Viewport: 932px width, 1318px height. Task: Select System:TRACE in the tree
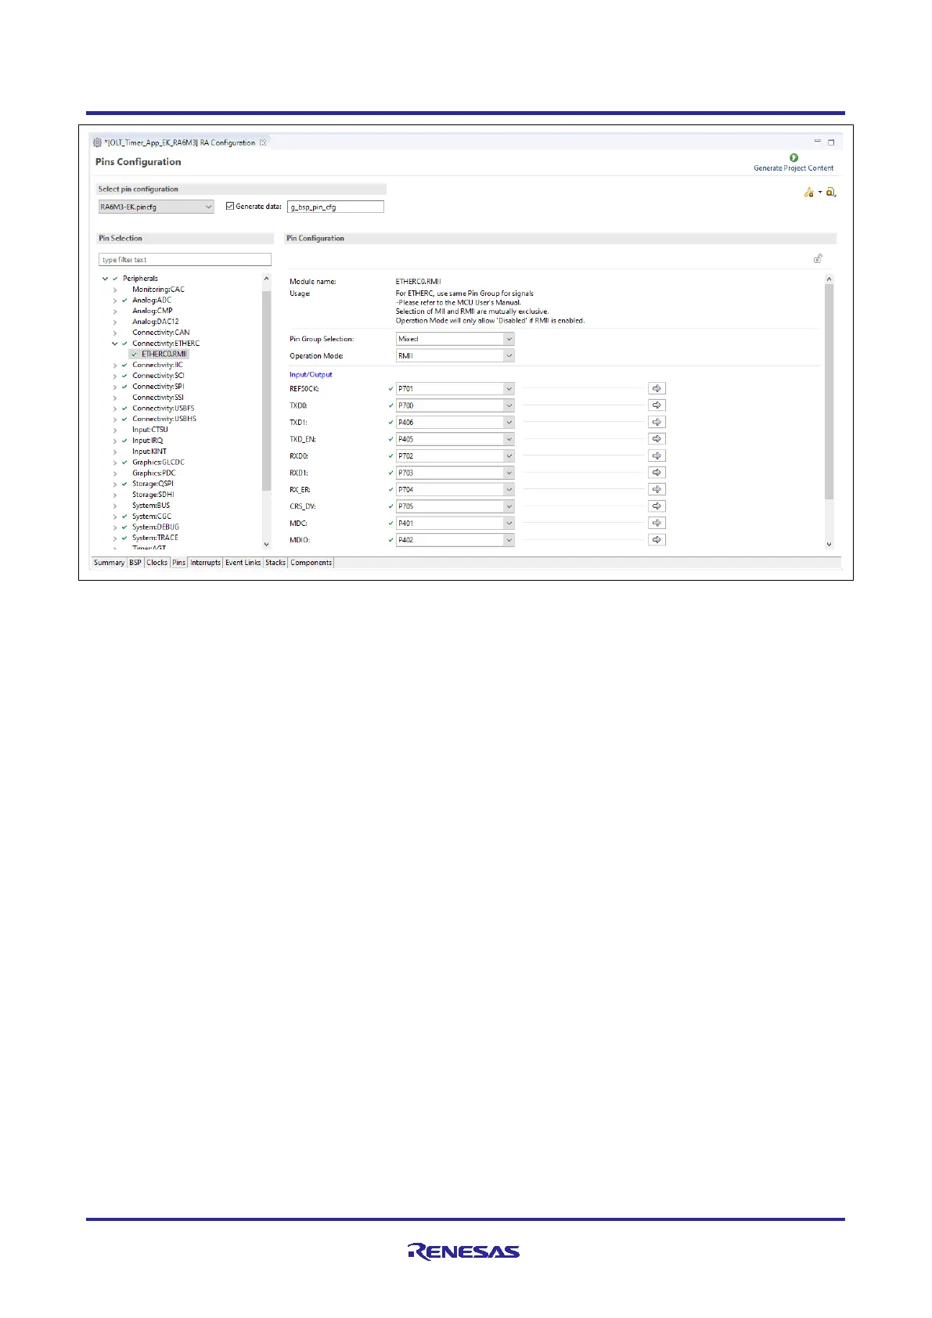[x=155, y=538]
